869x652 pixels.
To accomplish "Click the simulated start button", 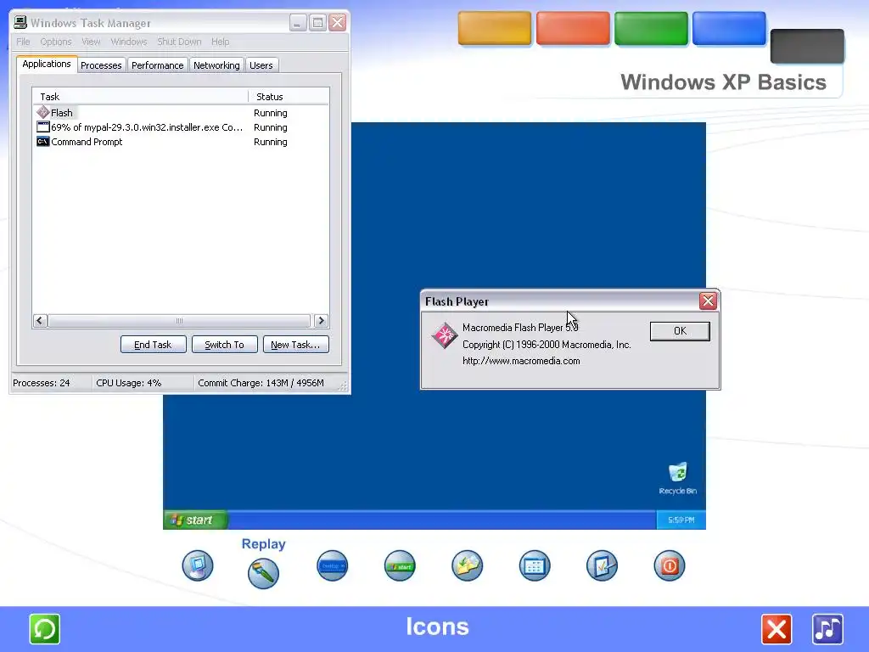I will [195, 520].
